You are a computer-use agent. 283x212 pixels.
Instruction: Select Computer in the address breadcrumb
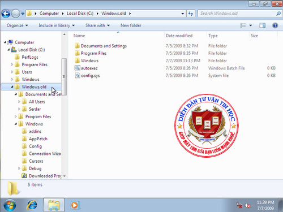click(x=49, y=14)
